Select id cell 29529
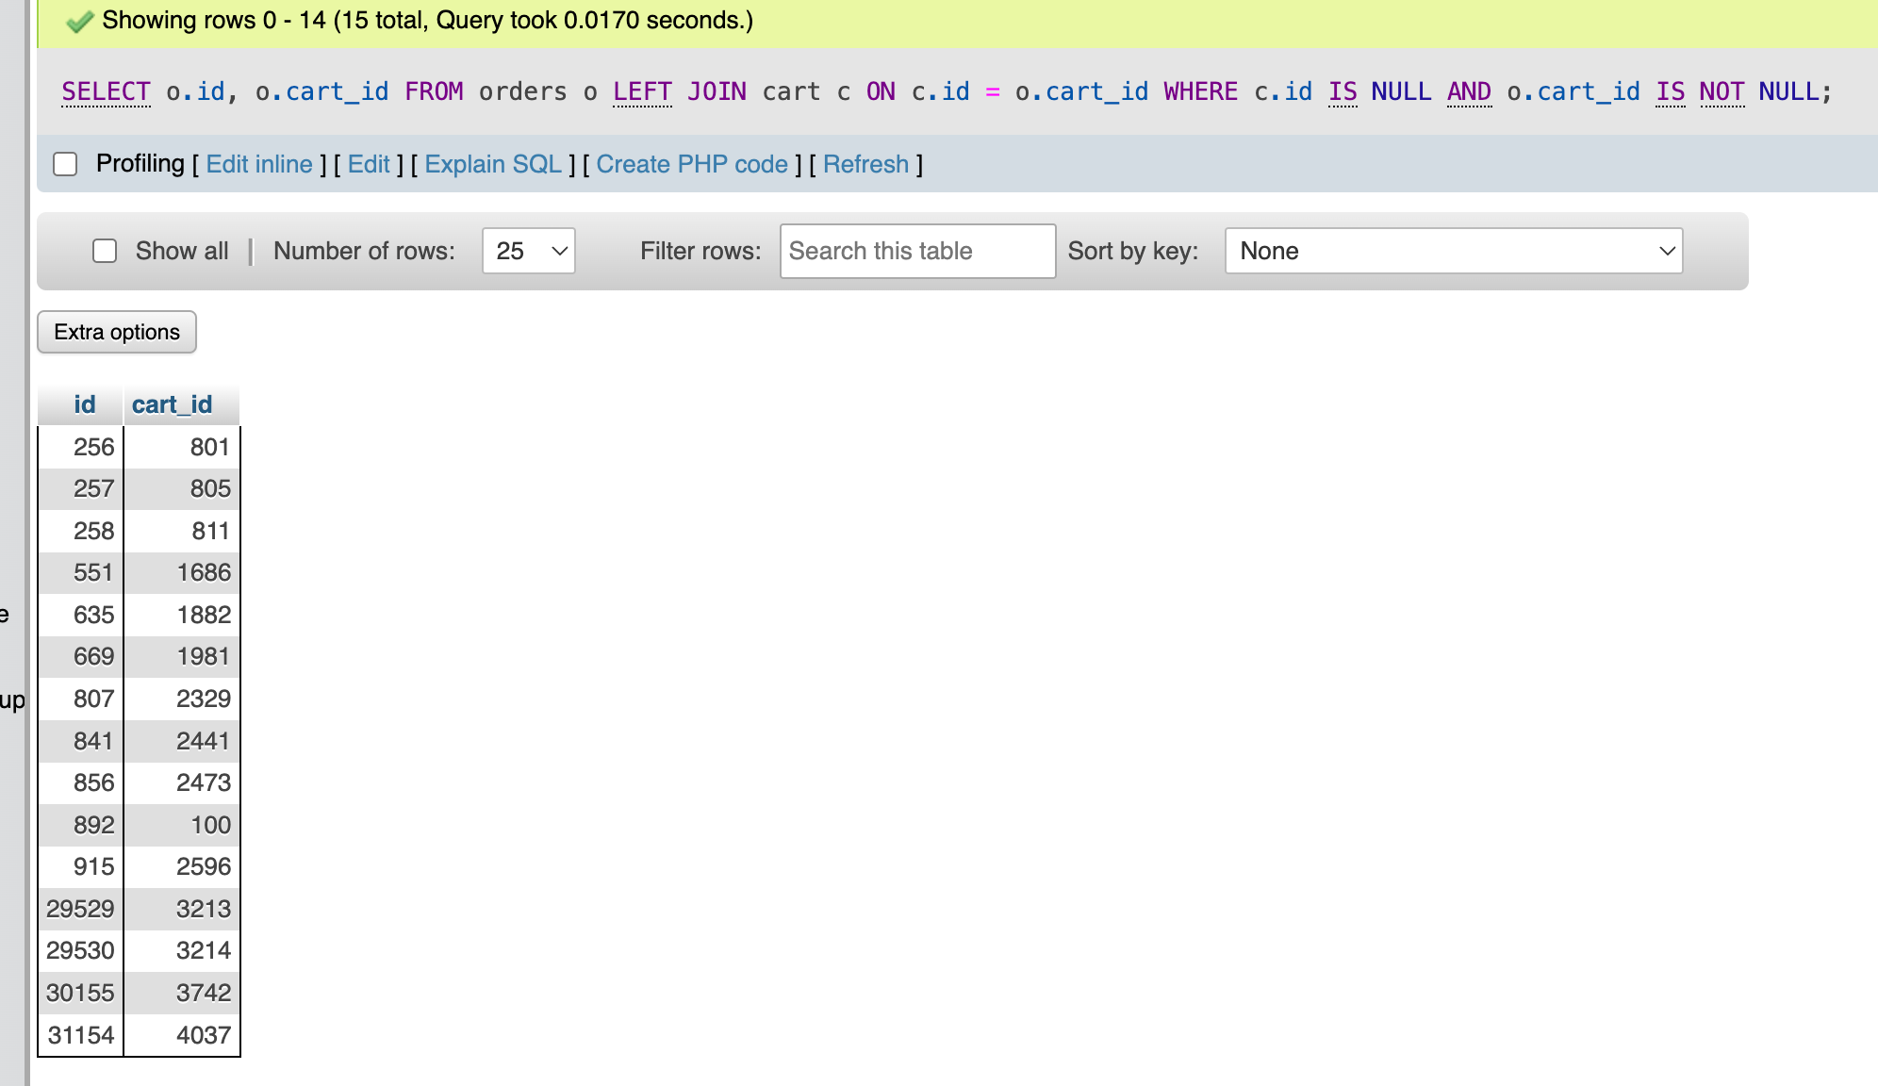Viewport: 1878px width, 1086px height. [x=81, y=909]
